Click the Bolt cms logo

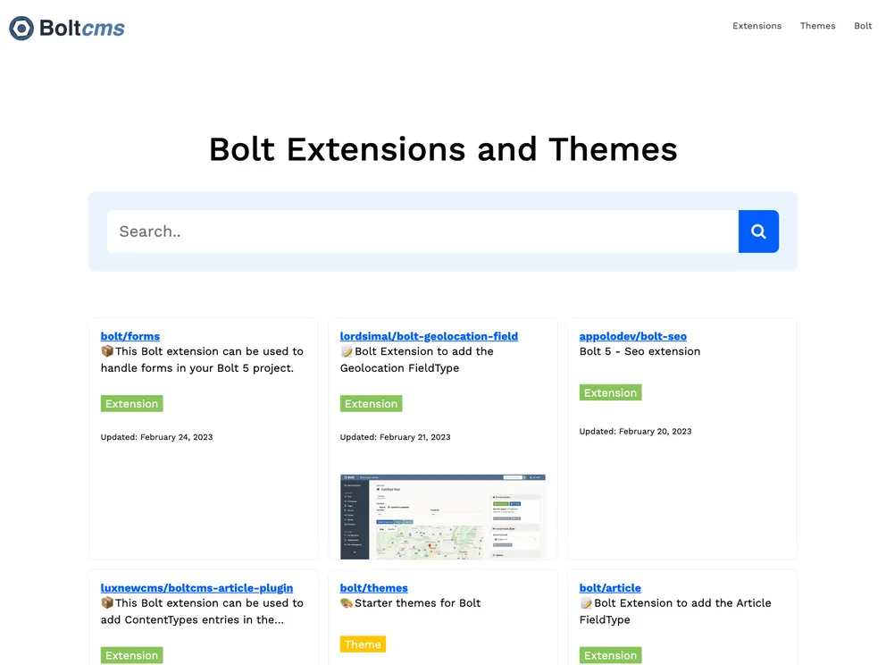tap(66, 28)
